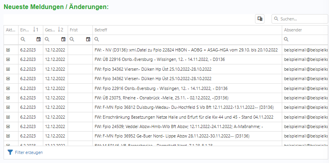Click magnifier icon in Frist filter cell
Screen dimensions: 329x163
(x=72, y=39)
